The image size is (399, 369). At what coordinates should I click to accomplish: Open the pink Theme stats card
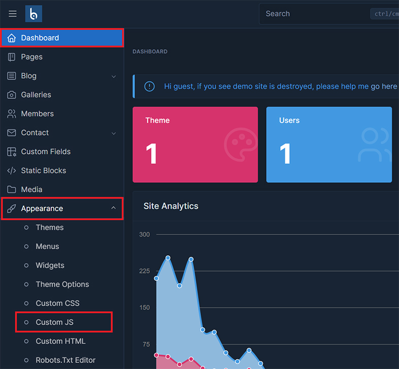pos(195,144)
